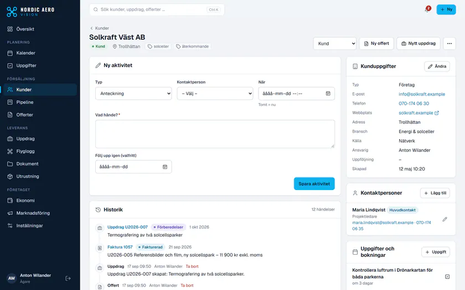
Task: Click the blue Ny button
Action: click(446, 9)
